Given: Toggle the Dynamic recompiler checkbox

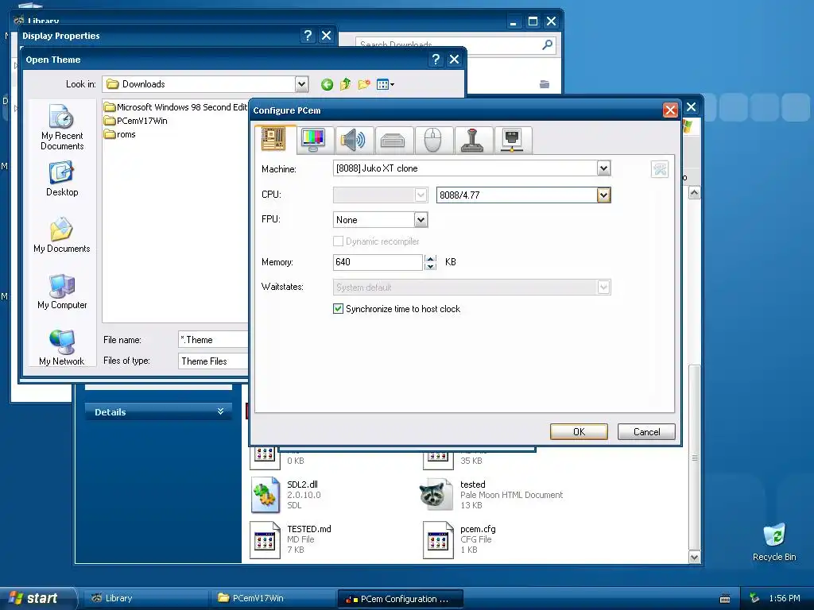Looking at the screenshot, I should 338,241.
